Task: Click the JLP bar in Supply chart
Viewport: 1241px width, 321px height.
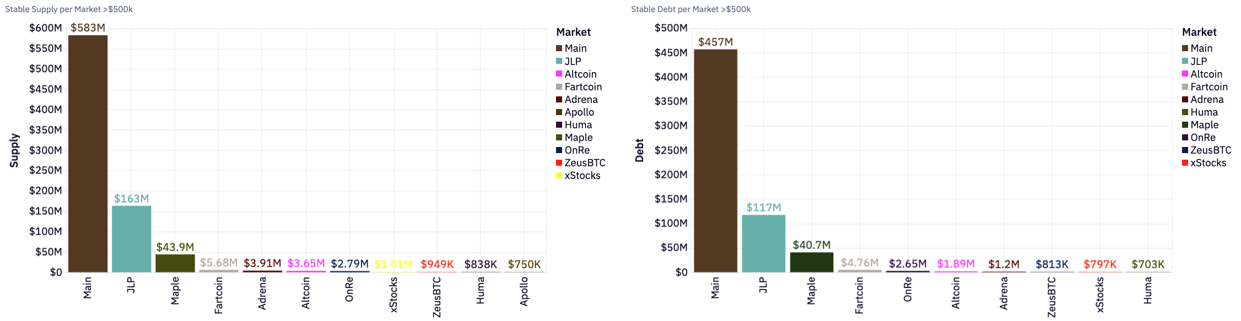Action: click(x=131, y=239)
